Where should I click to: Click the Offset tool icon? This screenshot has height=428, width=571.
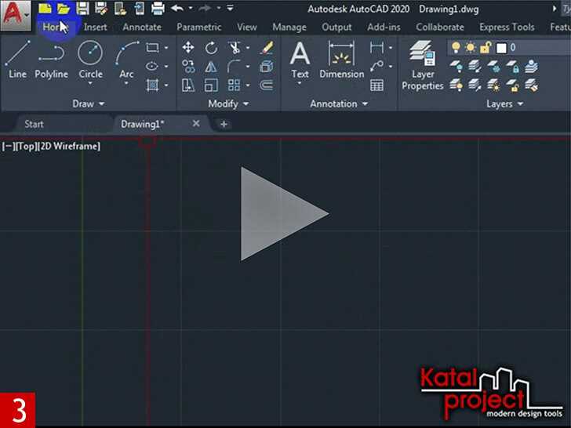point(267,85)
